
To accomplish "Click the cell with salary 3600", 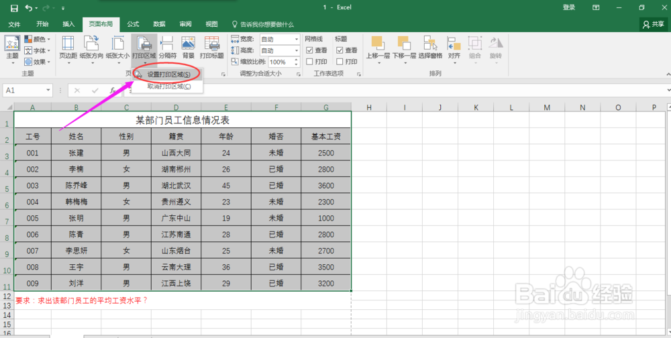I will (x=326, y=186).
